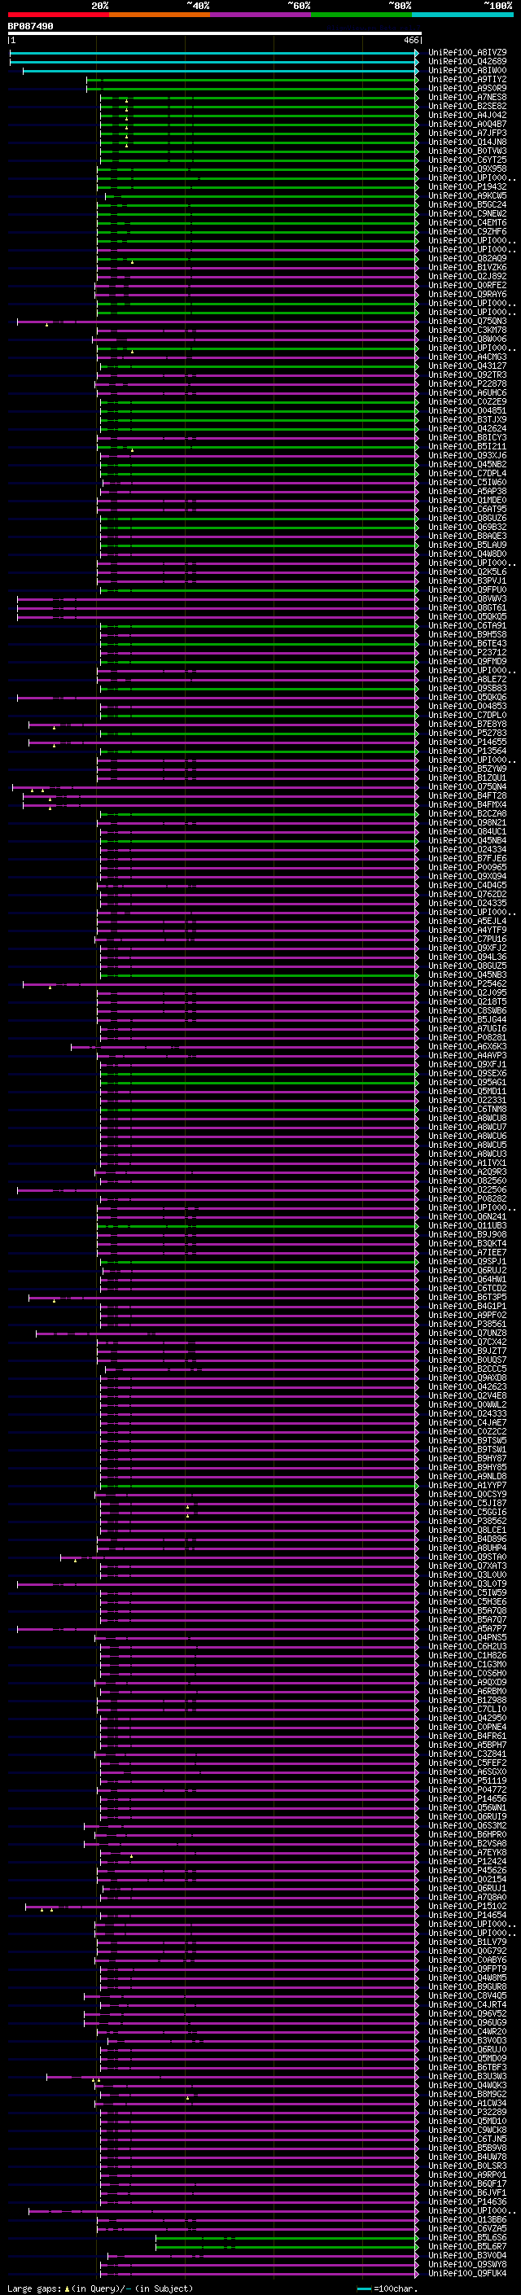Viewport: 521px width, 2295px height.
Task: Click label UniRef100_P32289
Action: coord(467,2113)
